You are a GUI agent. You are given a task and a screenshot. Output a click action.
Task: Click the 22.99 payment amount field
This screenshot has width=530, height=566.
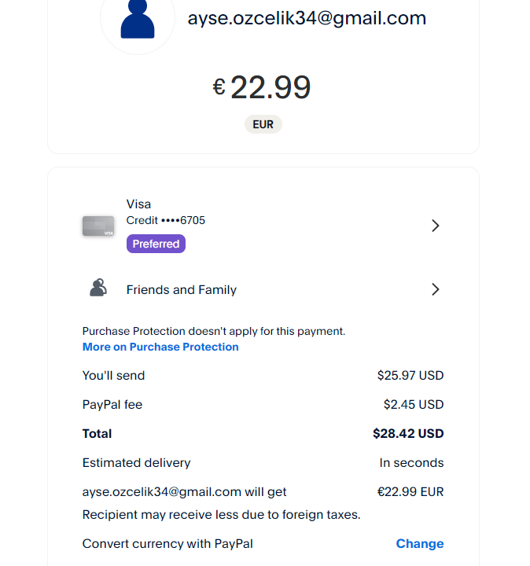tap(271, 87)
